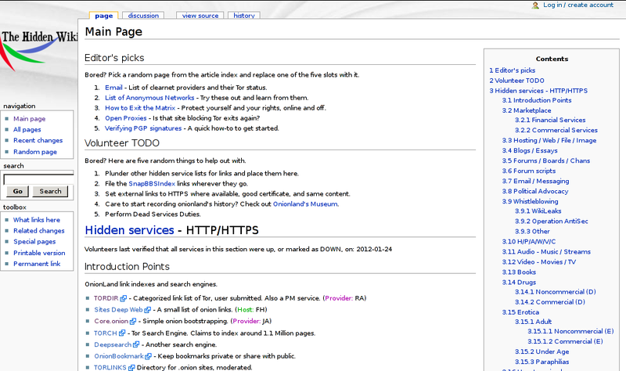Jump to 3.3 Hosting / Web / File / Image
Screen dimensions: 626x371
[x=549, y=141]
